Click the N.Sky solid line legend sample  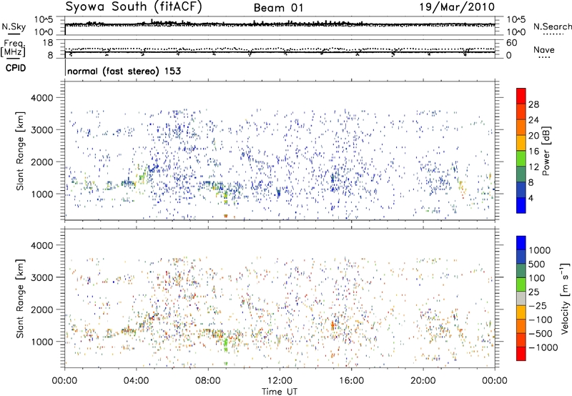coord(14,34)
